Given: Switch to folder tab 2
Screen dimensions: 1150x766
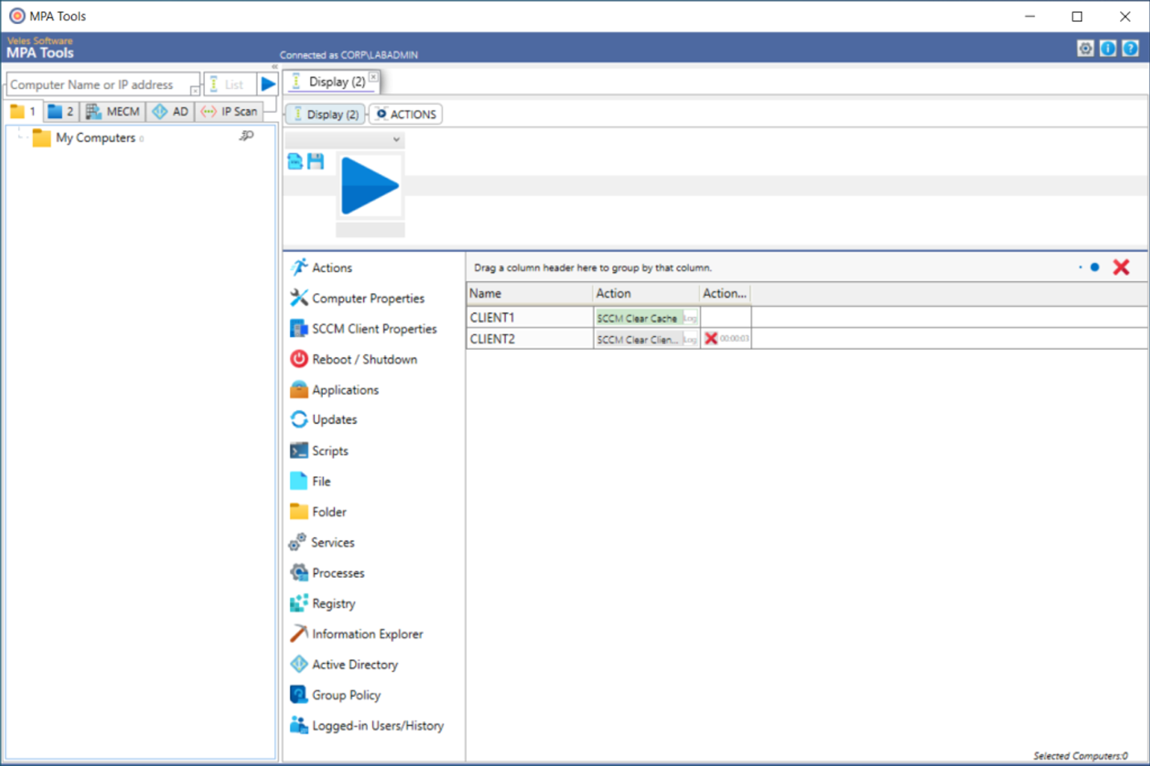Looking at the screenshot, I should (61, 111).
